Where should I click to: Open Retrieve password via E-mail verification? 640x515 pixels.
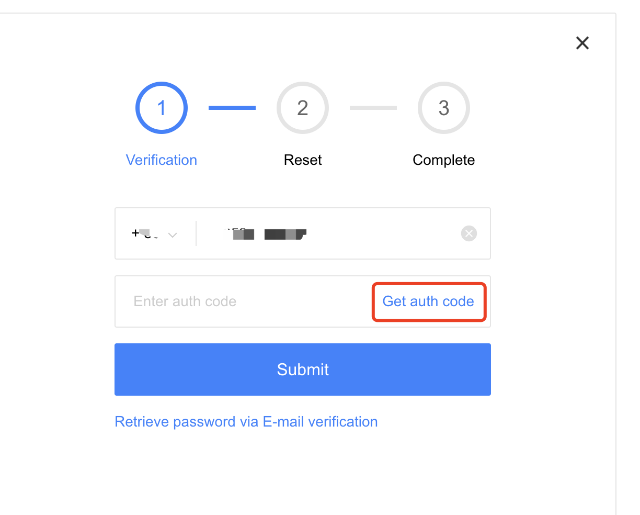[x=246, y=422]
